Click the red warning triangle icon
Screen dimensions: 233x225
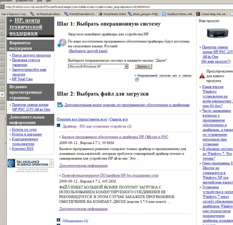(202, 76)
